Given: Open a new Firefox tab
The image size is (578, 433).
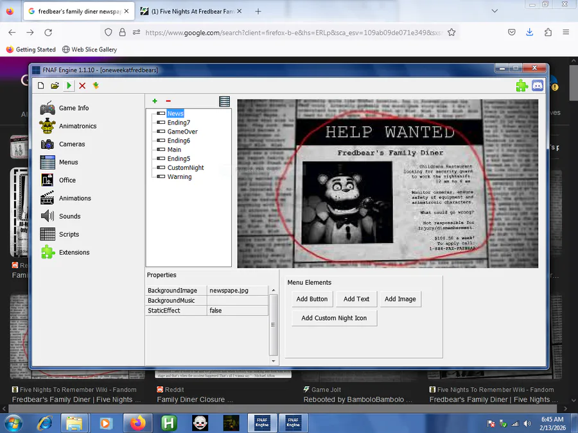Looking at the screenshot, I should click(x=258, y=12).
